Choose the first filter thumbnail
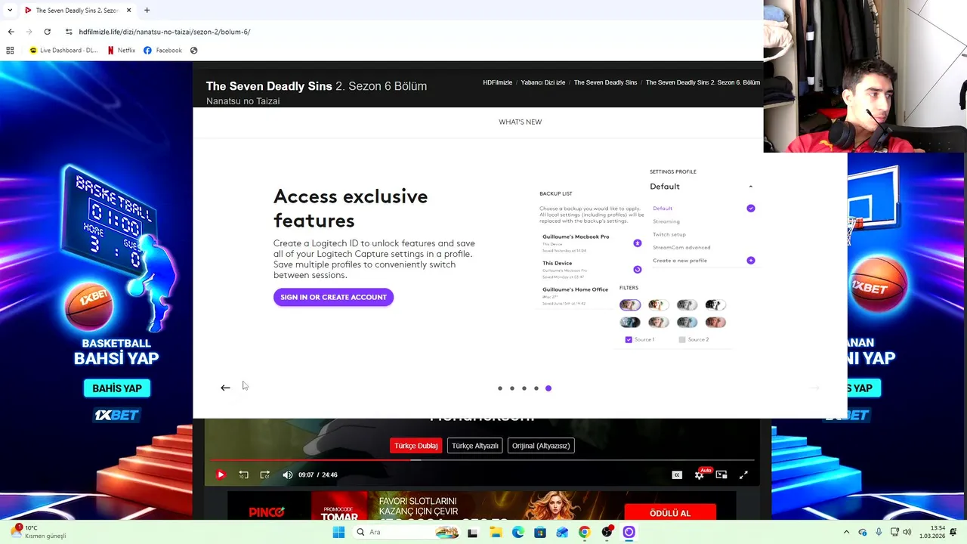Image resolution: width=967 pixels, height=544 pixels. coord(630,305)
